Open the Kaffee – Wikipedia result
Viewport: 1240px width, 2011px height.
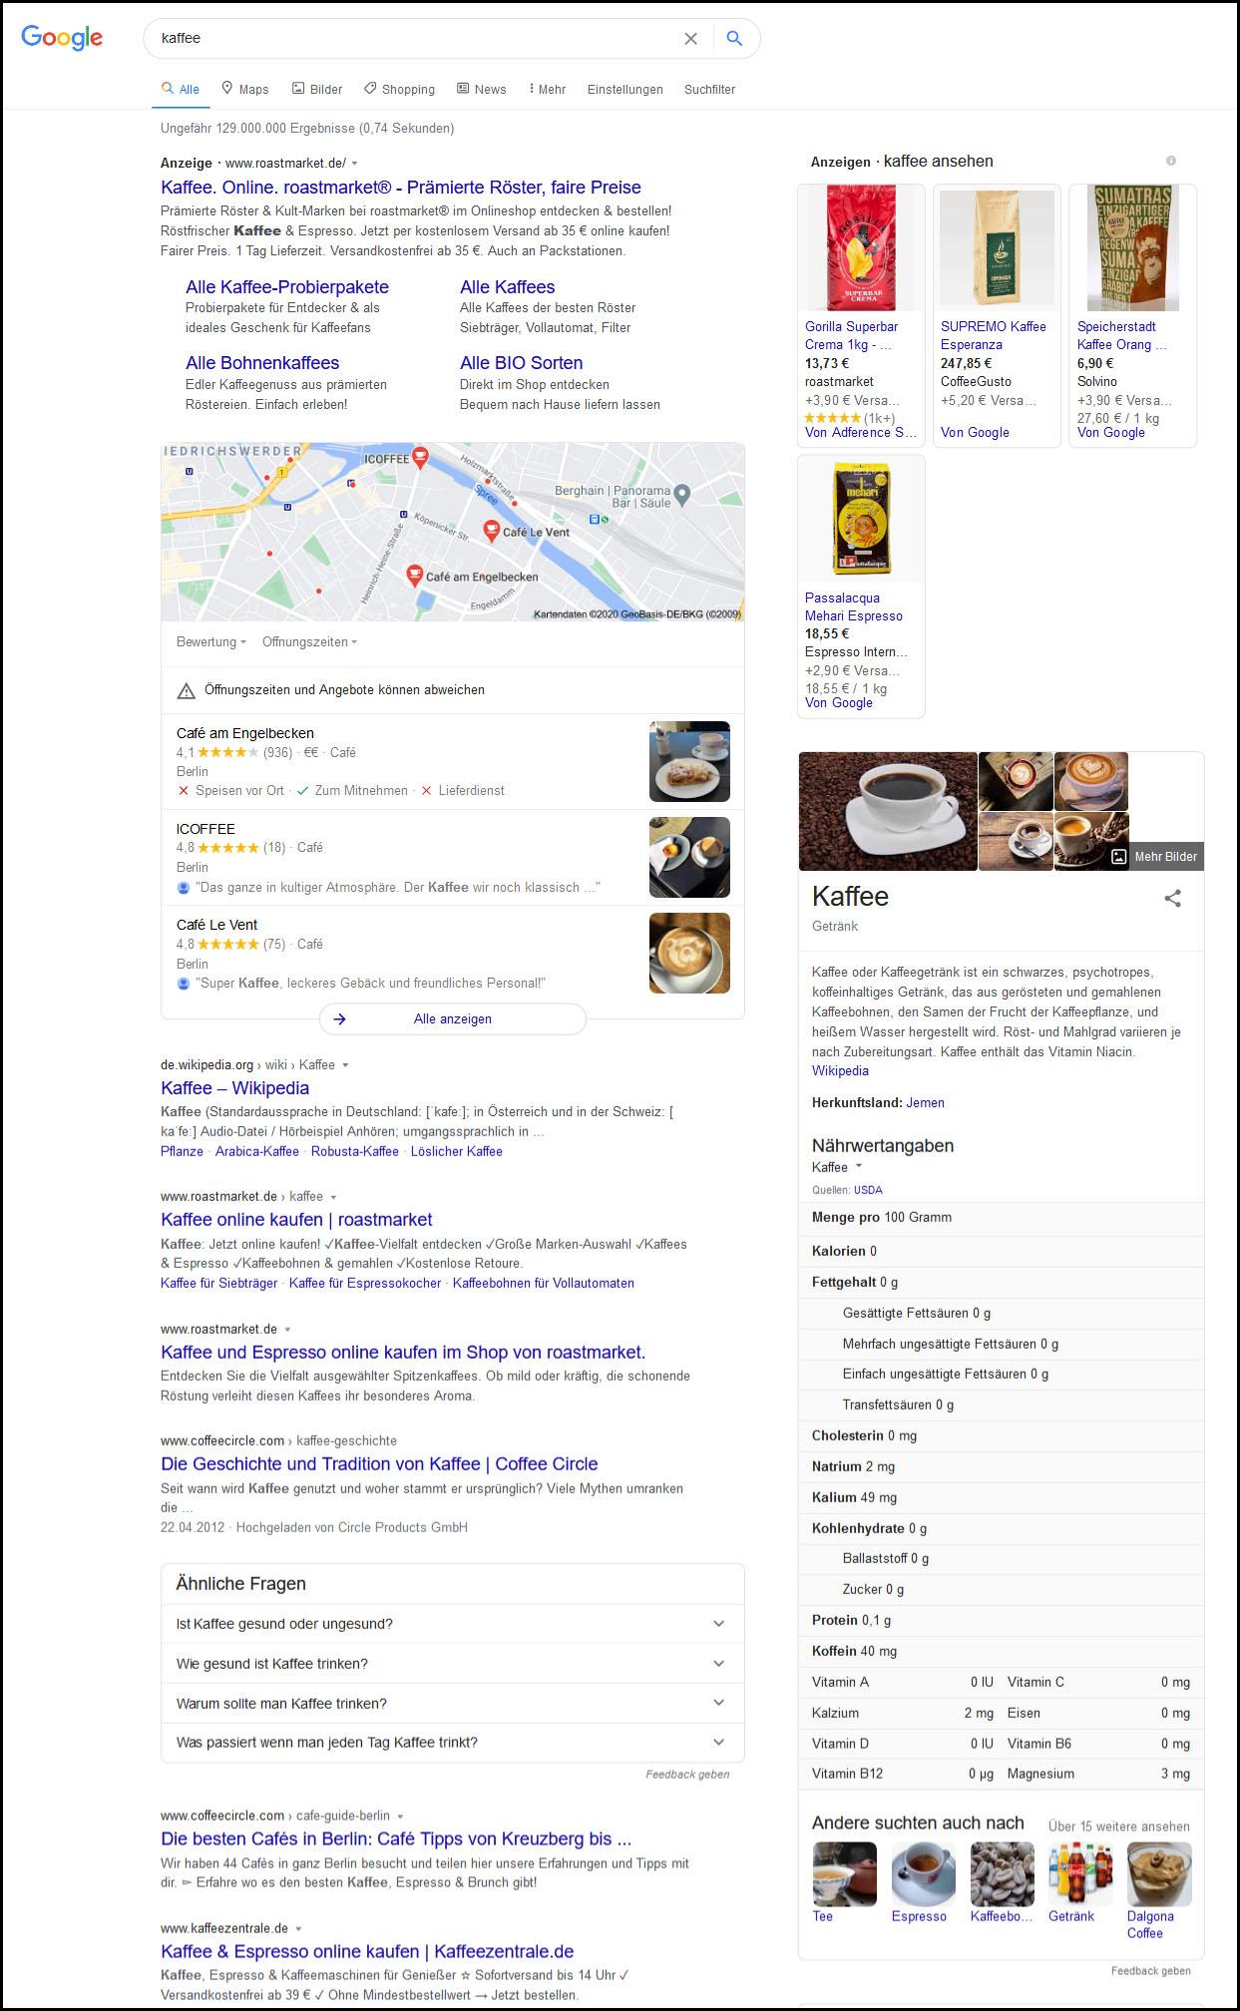(x=234, y=1088)
